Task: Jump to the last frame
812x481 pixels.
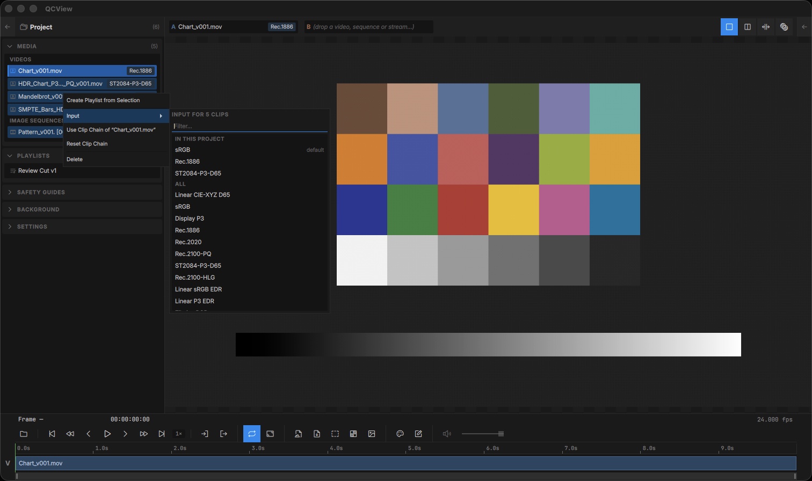Action: coord(162,434)
